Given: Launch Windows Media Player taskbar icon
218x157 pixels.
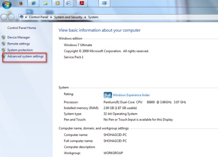Looking at the screenshot, I should 57,3.
